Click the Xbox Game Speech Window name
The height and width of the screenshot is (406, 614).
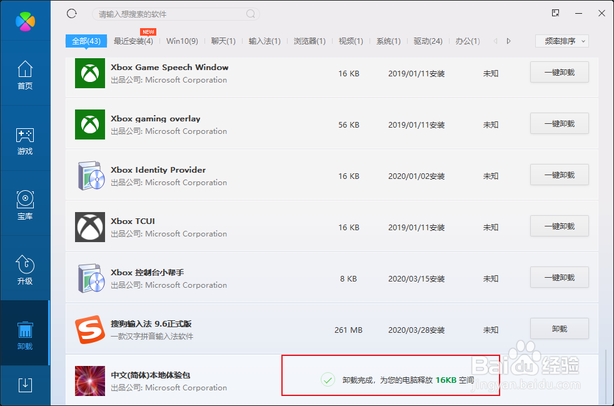[169, 68]
